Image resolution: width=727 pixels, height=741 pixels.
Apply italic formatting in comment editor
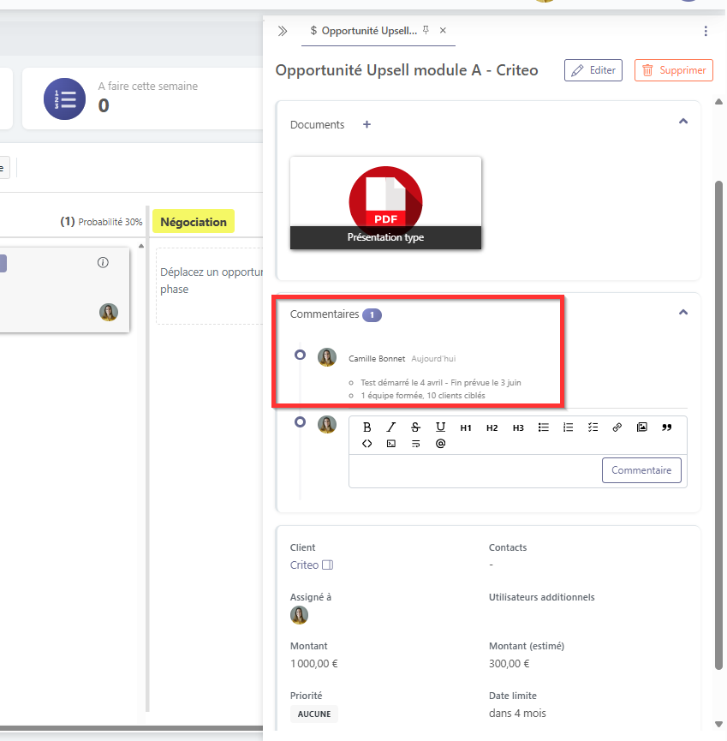coord(391,427)
